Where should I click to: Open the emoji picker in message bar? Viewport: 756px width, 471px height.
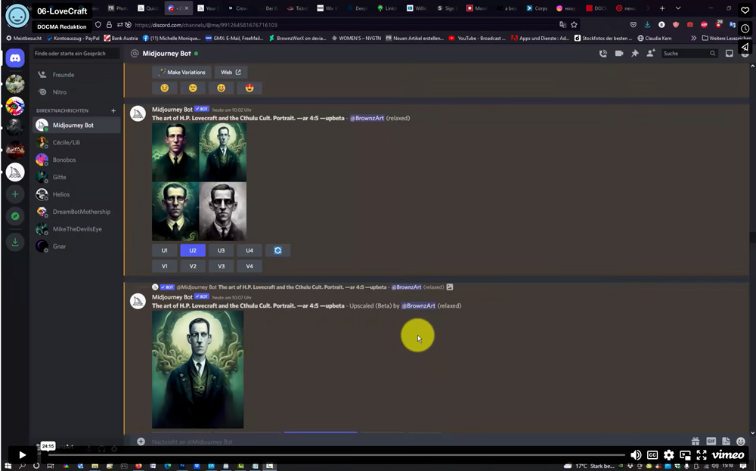point(741,441)
